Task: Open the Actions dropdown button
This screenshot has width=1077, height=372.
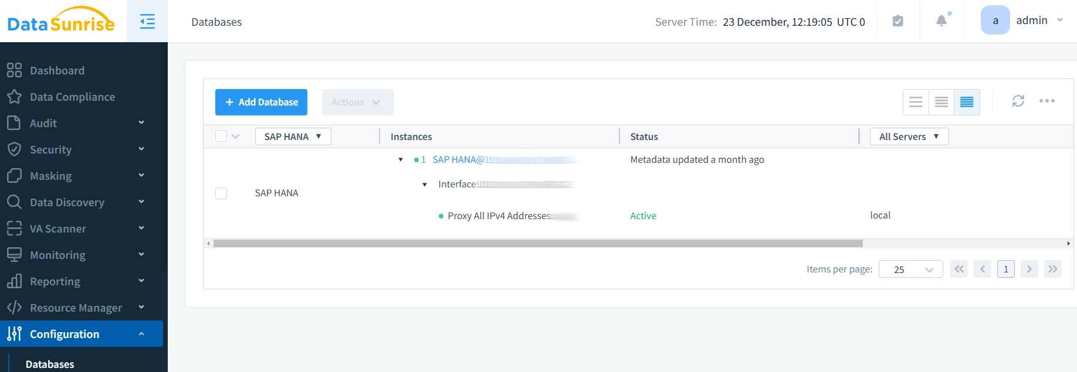Action: tap(358, 102)
